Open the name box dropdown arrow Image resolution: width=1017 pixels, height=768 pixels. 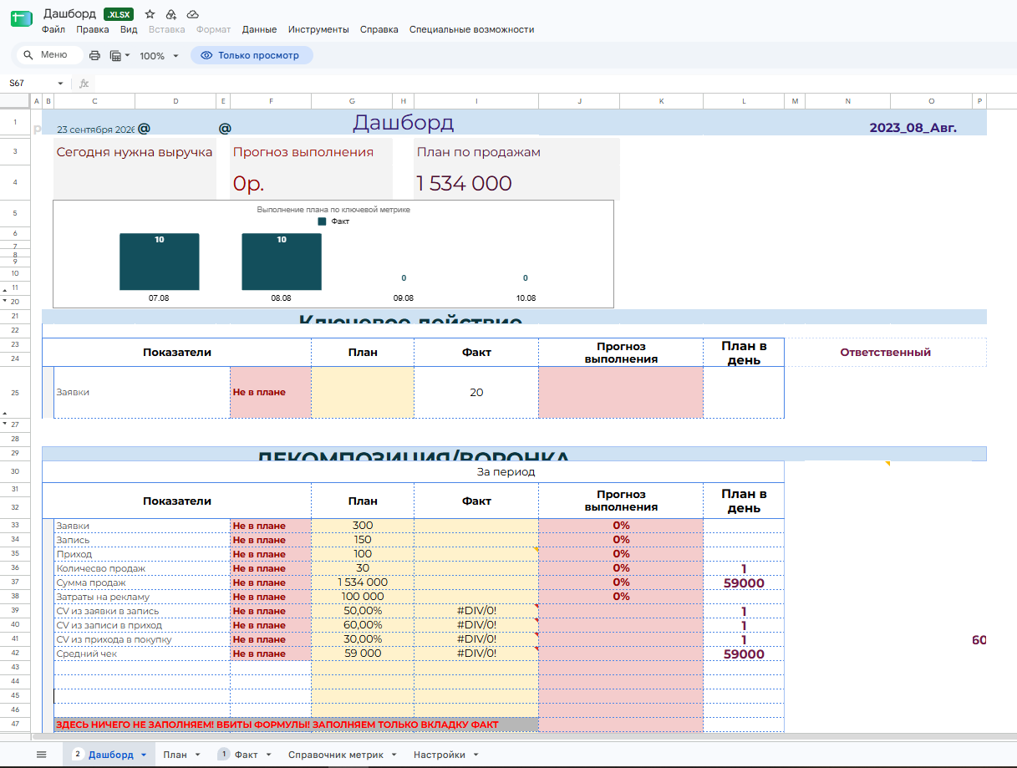[x=60, y=84]
